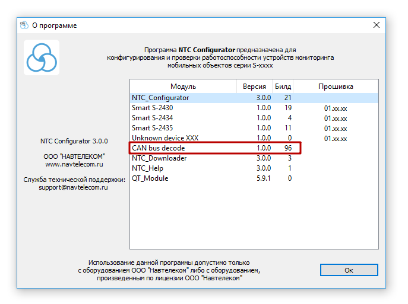408x304 pixels.
Task: Select the QT_Module row
Action: click(254, 178)
